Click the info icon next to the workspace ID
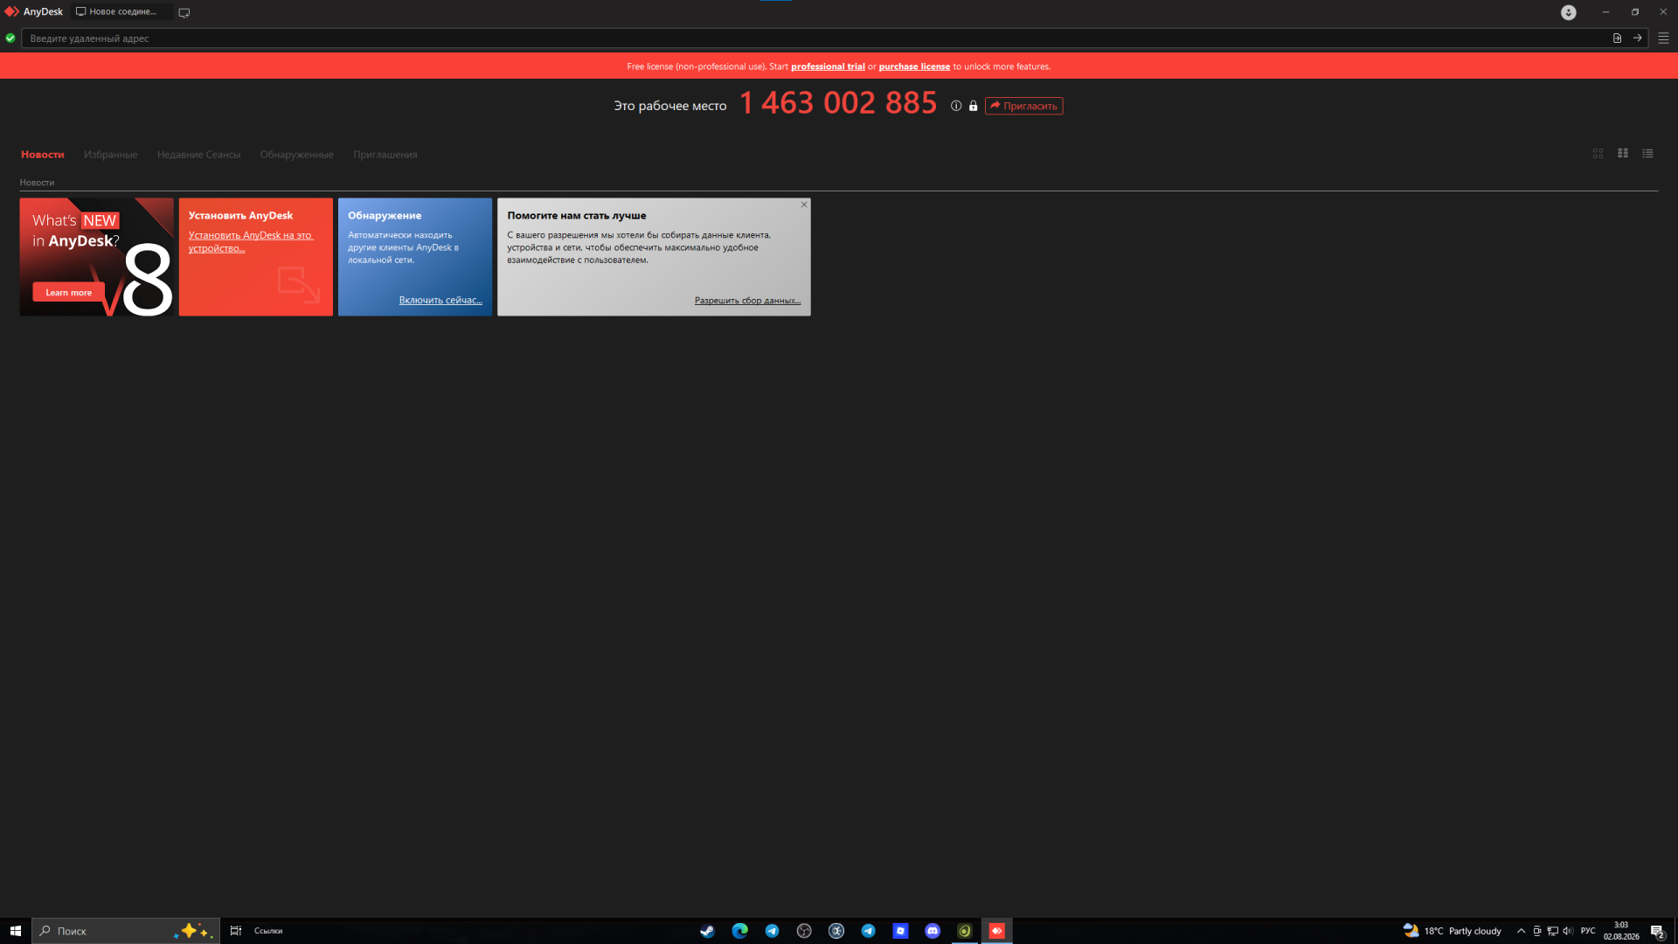Image resolution: width=1678 pixels, height=944 pixels. point(956,106)
